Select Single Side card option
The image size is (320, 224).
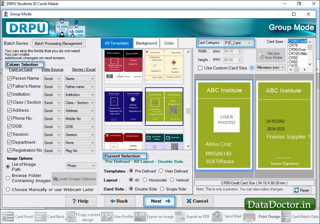[x=162, y=189]
